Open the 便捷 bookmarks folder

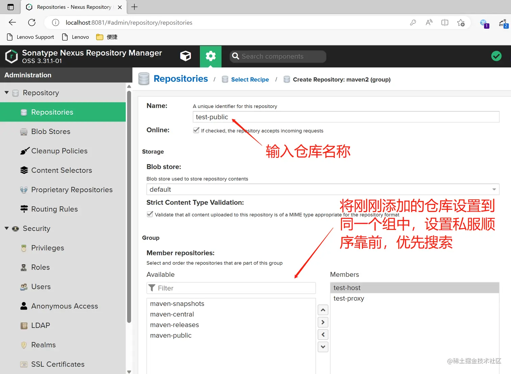pos(107,37)
